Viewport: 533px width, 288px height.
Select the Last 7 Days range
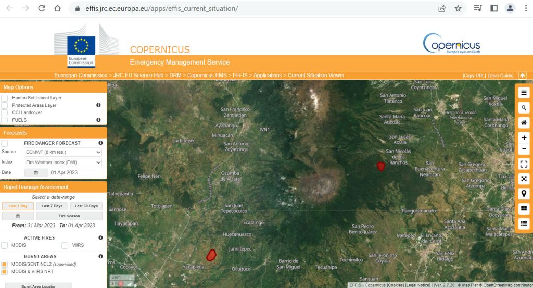[x=52, y=206]
